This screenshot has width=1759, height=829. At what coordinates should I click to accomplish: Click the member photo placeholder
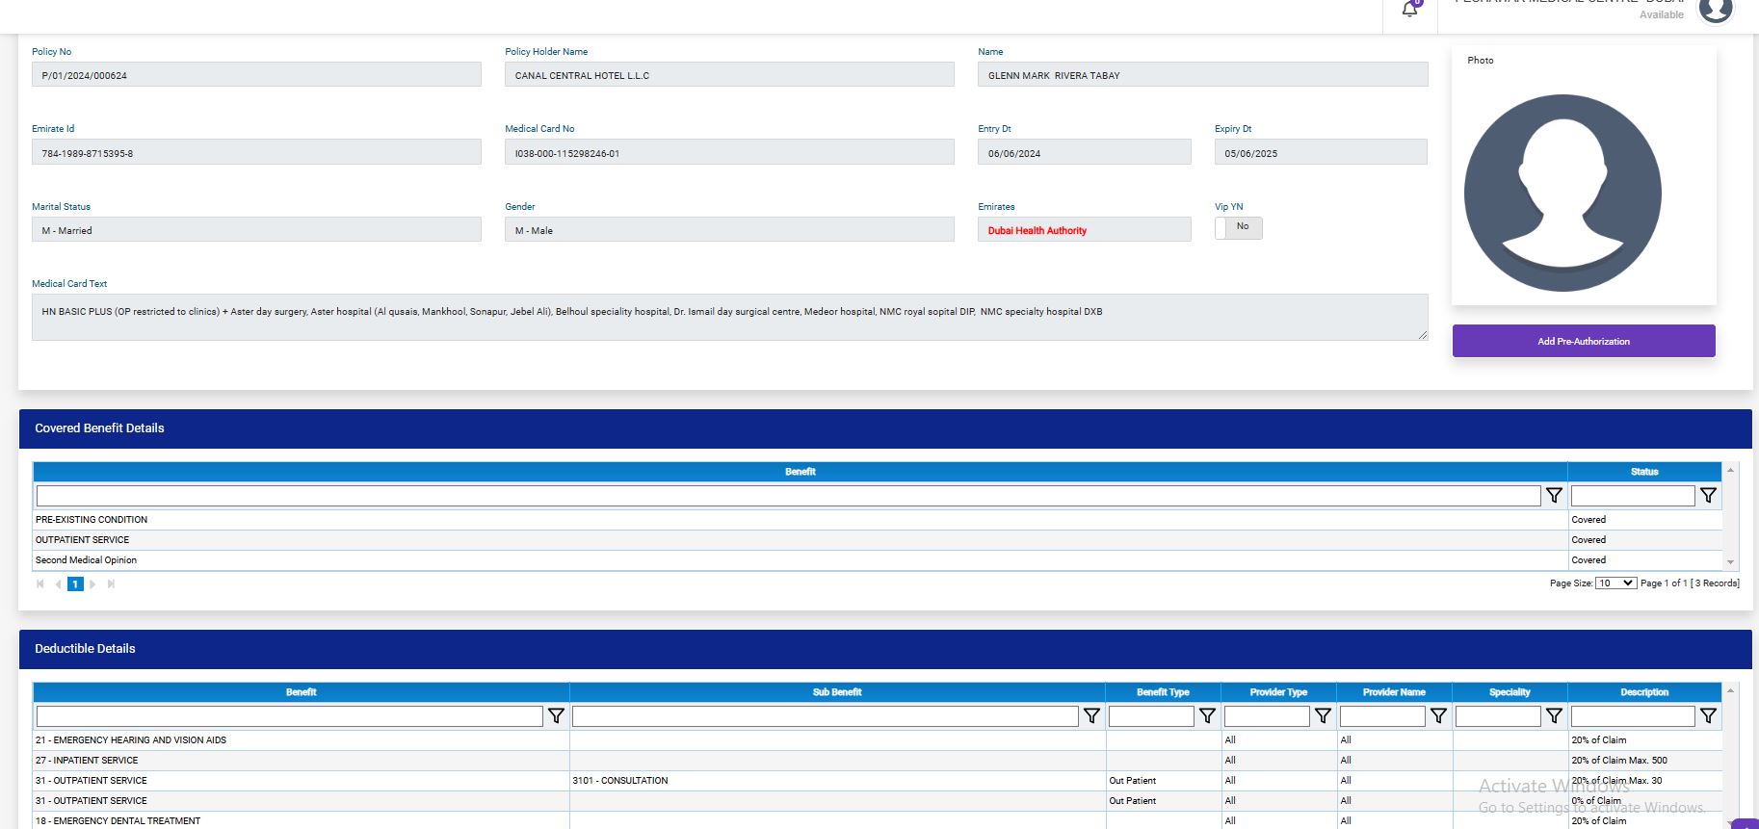[x=1562, y=193]
